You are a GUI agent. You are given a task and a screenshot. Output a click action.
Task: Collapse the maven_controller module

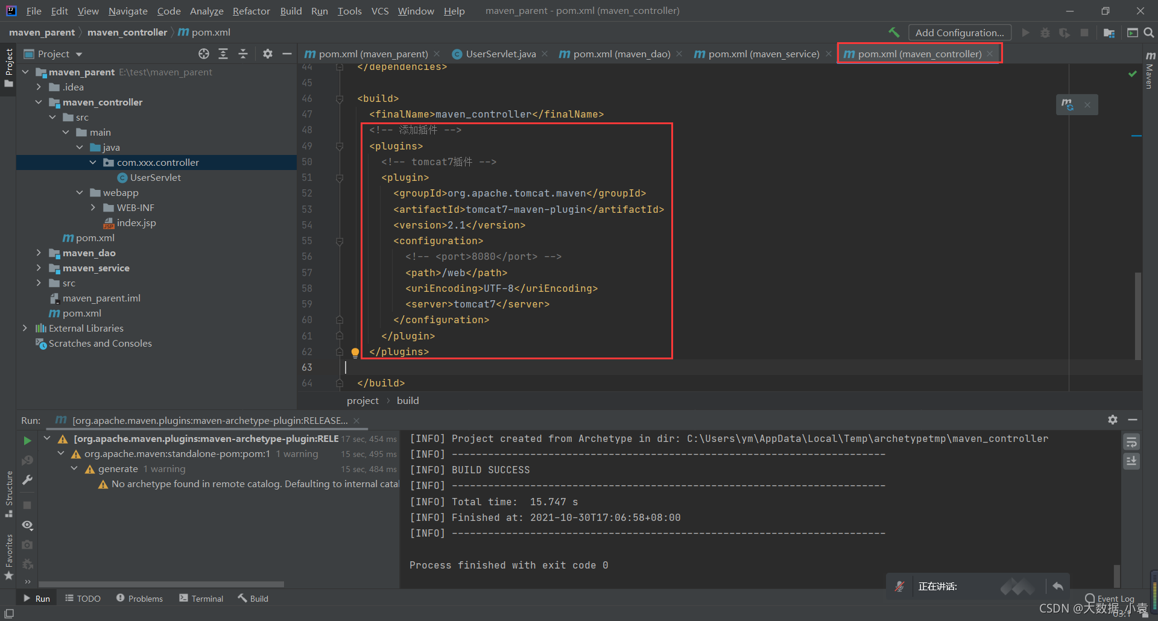[x=39, y=102]
